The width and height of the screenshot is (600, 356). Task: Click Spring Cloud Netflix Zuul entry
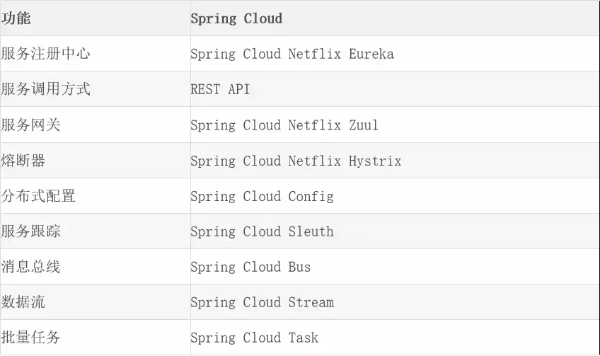[x=284, y=125]
